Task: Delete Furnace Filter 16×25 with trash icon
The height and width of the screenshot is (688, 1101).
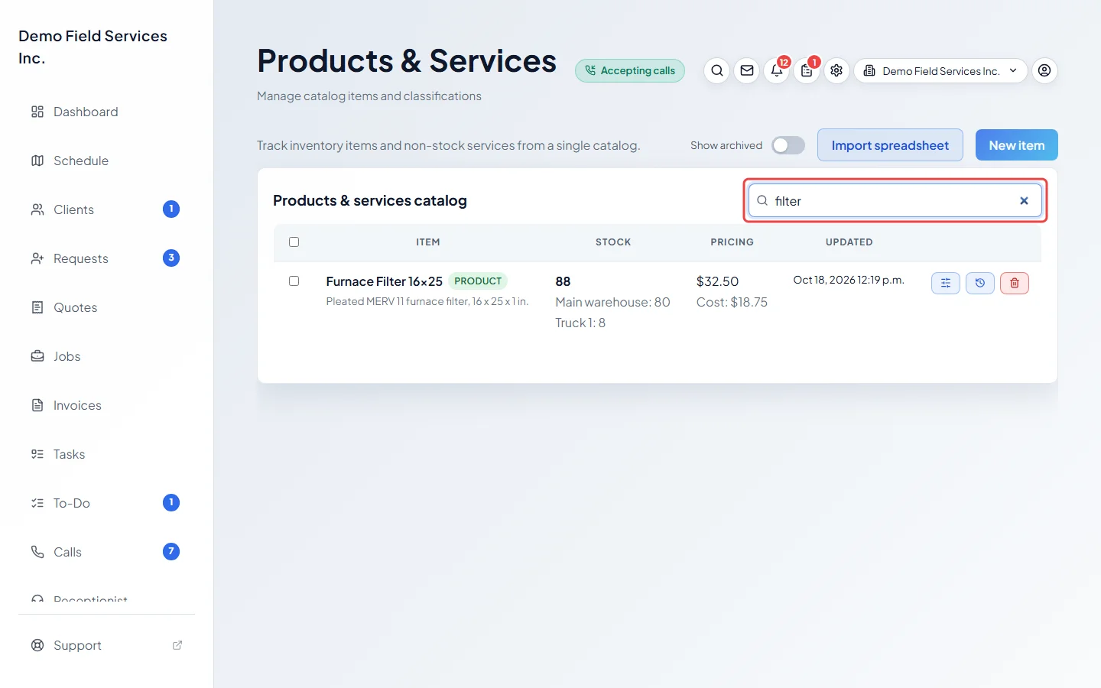Action: 1015,283
